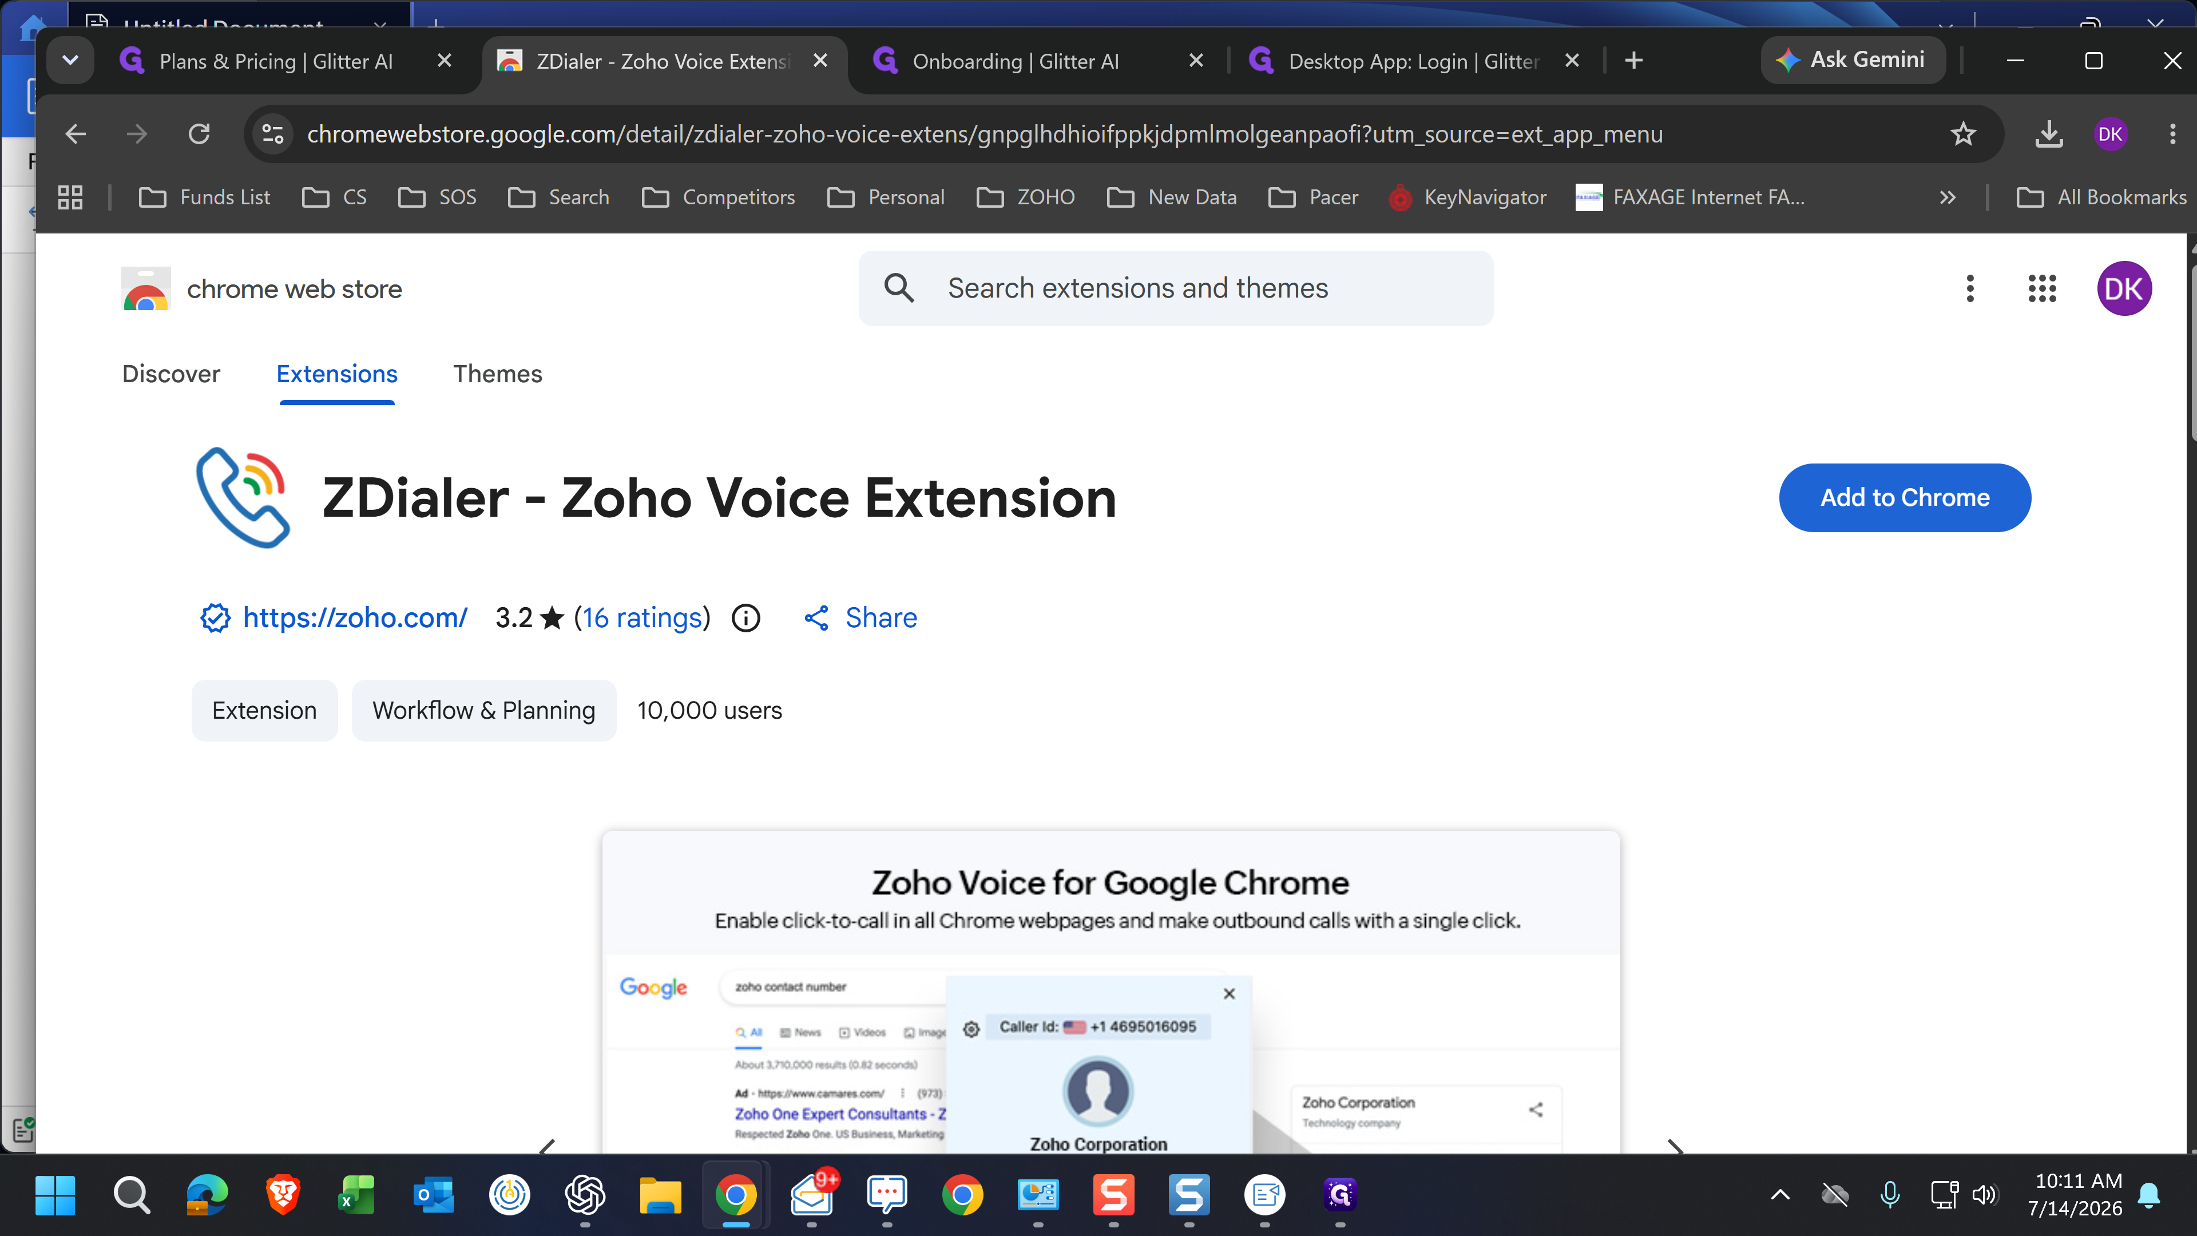Open the ZOHO bookmark folder

coord(1026,197)
